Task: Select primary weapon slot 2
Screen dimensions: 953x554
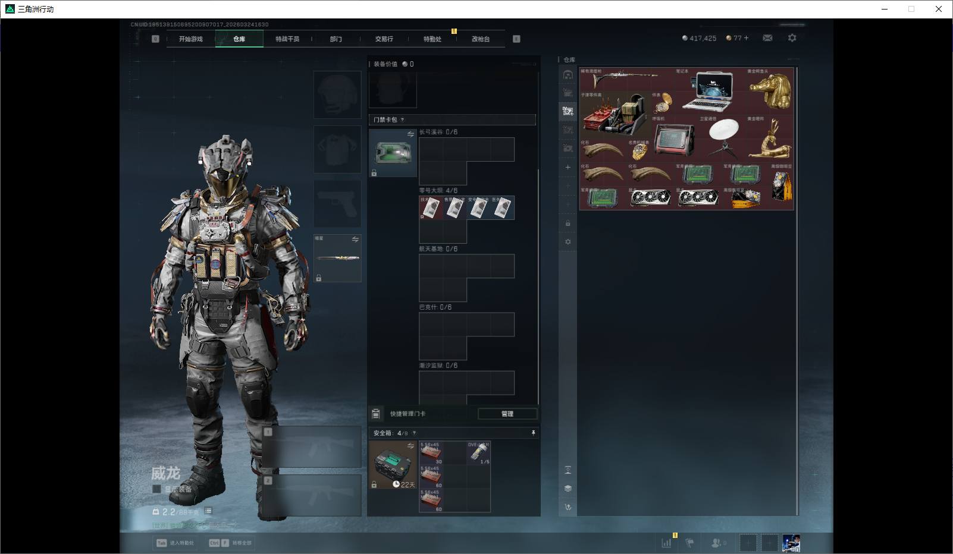Action: (x=312, y=495)
